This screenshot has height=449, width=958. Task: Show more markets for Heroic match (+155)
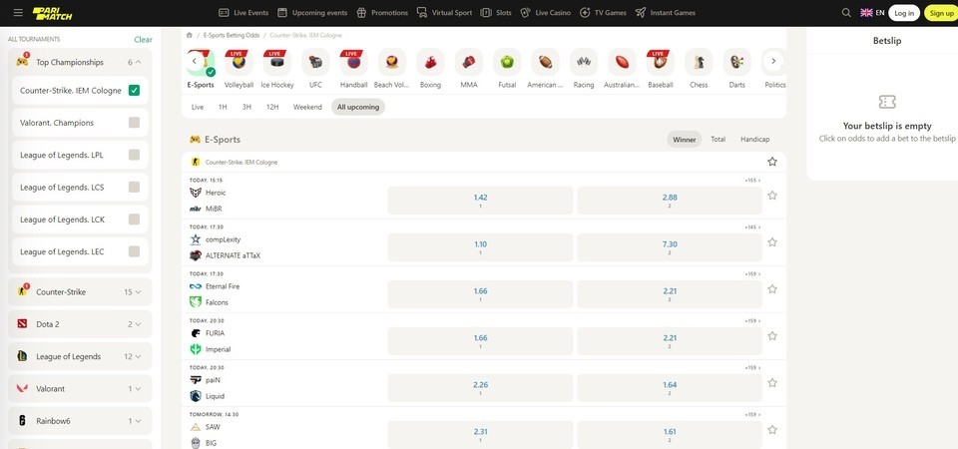pos(752,181)
